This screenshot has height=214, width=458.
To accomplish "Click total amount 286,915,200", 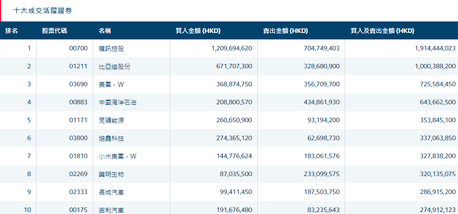I will pyautogui.click(x=438, y=192).
